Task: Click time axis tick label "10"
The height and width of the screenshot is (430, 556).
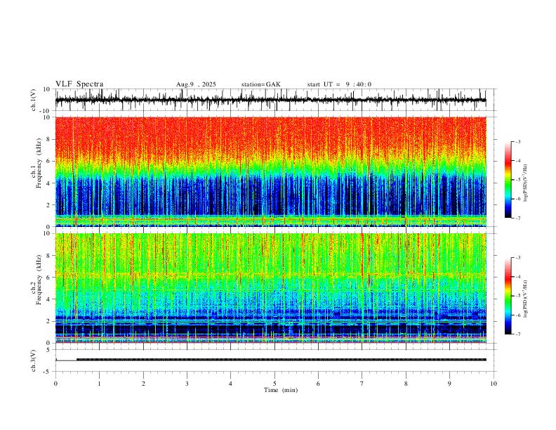Action: pyautogui.click(x=494, y=384)
